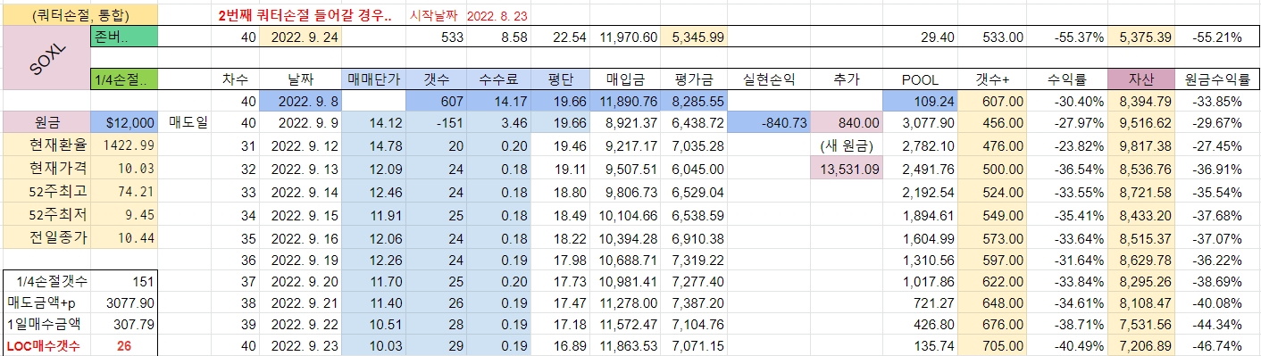1261x356 pixels.
Task: Click the 실현손익 column header
Action: coord(769,79)
